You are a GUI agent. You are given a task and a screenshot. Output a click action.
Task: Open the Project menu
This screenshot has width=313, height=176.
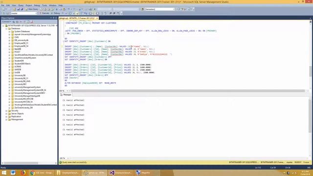pyautogui.click(x=29, y=5)
